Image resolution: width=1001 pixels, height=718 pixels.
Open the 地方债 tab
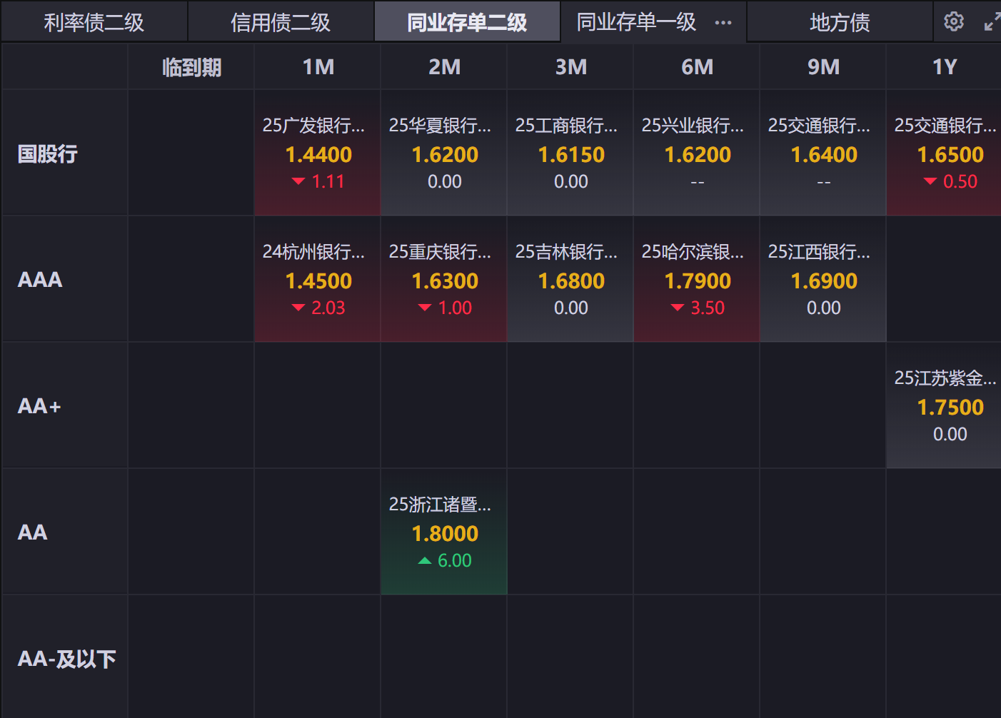pyautogui.click(x=840, y=23)
